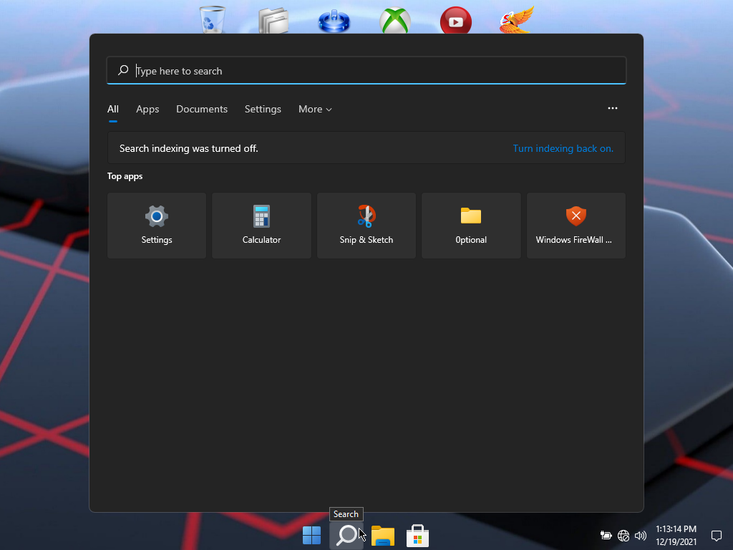733x550 pixels.
Task: Switch to the Documents search tab
Action: click(202, 109)
